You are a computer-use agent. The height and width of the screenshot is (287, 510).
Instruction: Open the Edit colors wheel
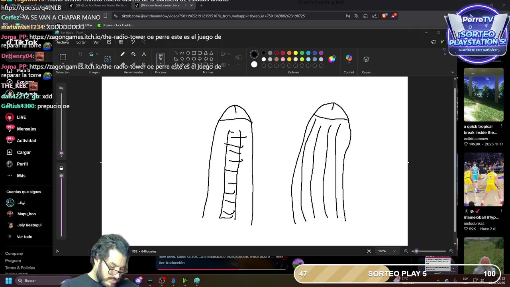click(x=331, y=59)
